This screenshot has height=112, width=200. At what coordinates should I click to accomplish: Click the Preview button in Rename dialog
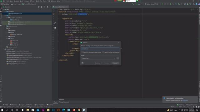coord(106,63)
